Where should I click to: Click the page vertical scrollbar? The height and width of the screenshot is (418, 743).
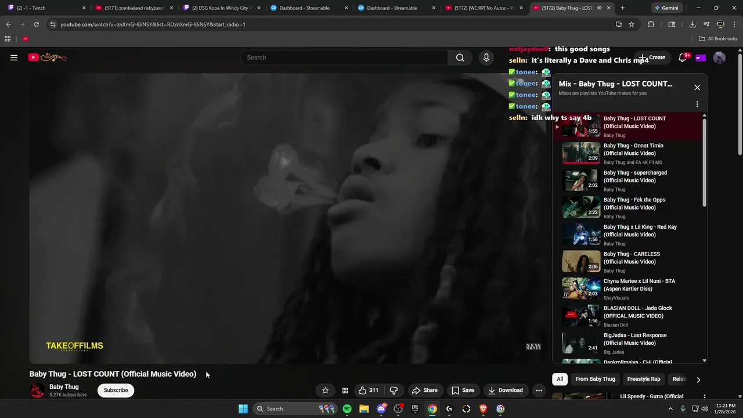click(x=740, y=105)
